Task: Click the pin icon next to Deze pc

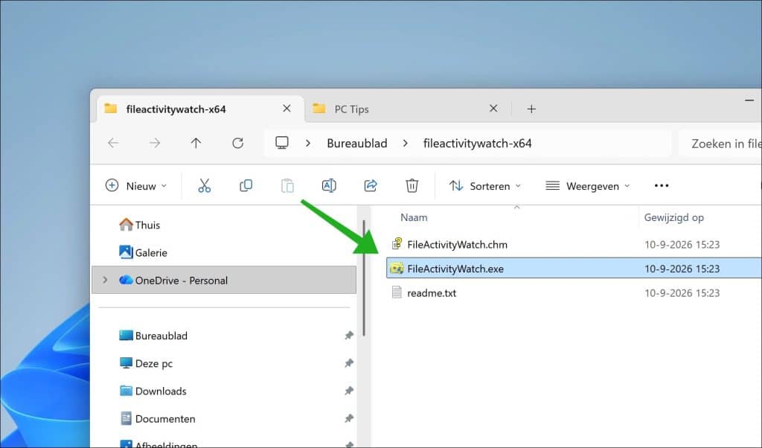Action: coord(349,363)
